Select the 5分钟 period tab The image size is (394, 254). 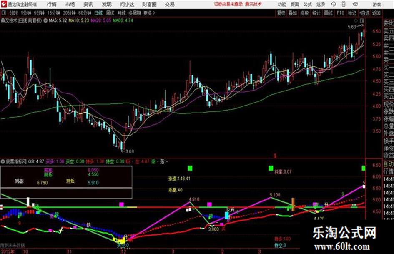(39, 13)
